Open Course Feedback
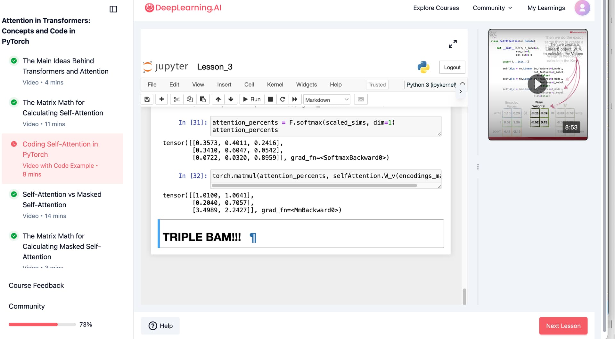615x339 pixels. (x=36, y=285)
